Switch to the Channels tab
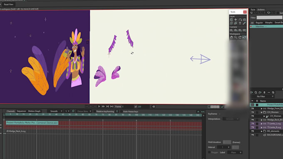The image size is (283, 159). coord(11,111)
